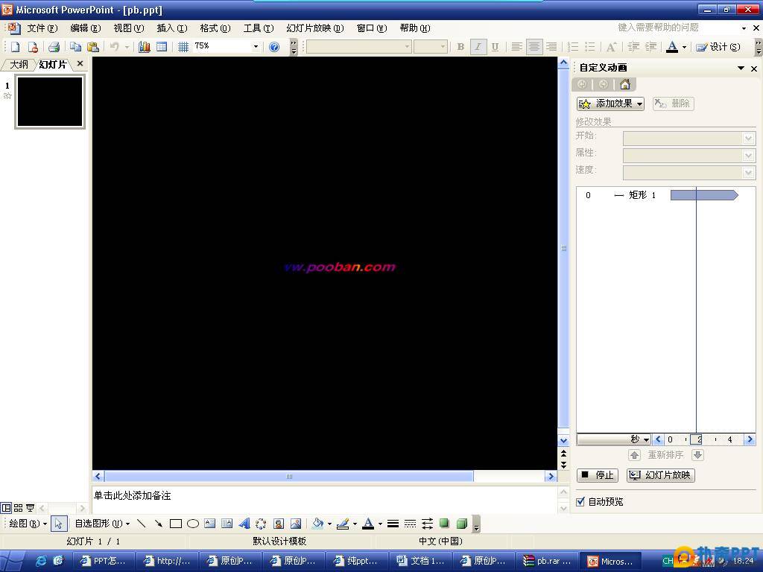Open the 自定义动画 pane menu arrow
This screenshot has width=763, height=572.
(x=741, y=68)
